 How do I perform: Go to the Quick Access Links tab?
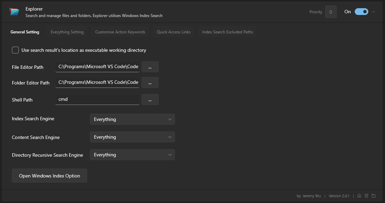click(x=174, y=32)
